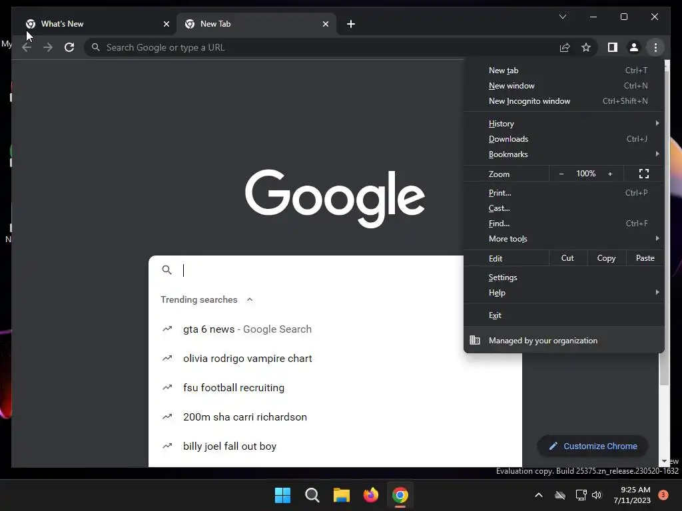Launch Firefox from taskbar
The image size is (682, 511).
(x=370, y=495)
